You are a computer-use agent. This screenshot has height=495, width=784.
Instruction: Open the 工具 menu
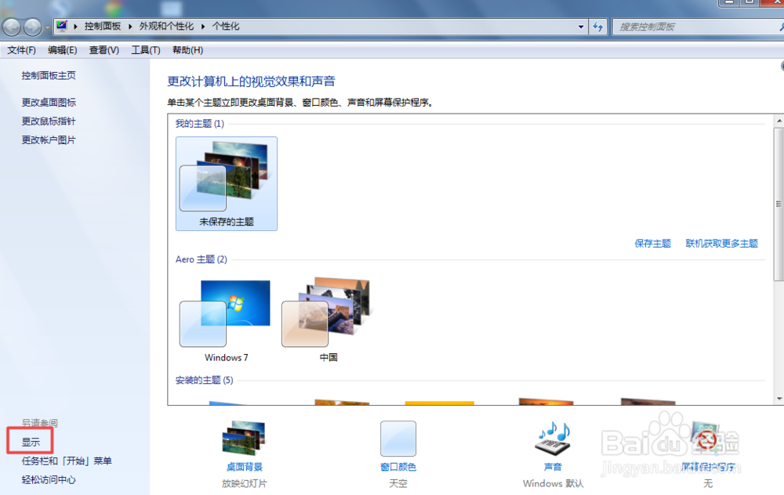click(144, 49)
